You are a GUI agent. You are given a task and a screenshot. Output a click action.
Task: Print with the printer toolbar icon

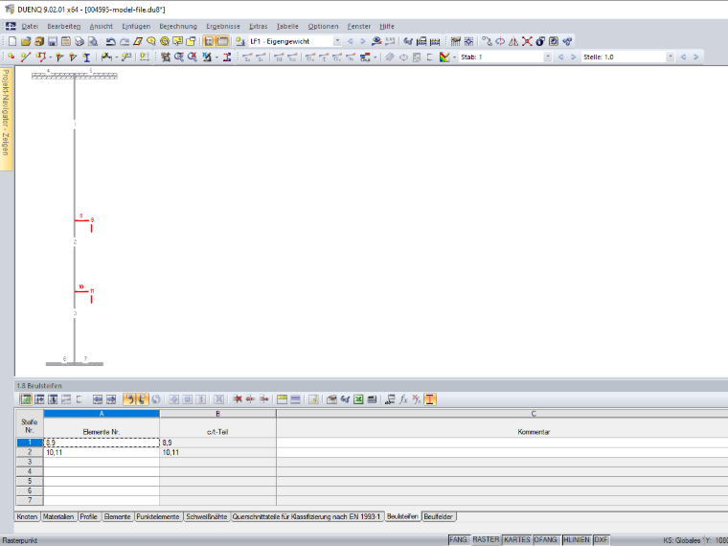pyautogui.click(x=80, y=41)
